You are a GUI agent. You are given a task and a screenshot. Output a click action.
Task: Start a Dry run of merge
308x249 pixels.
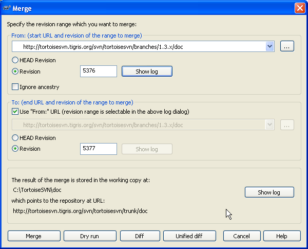click(90, 236)
